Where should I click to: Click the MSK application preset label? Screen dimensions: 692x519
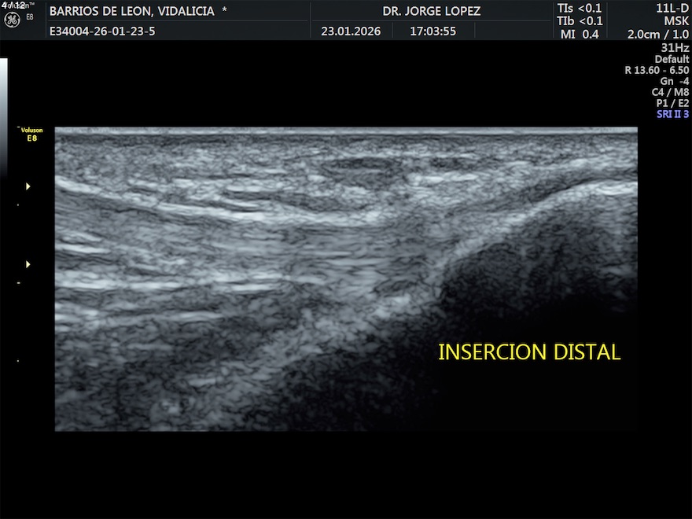coord(676,21)
